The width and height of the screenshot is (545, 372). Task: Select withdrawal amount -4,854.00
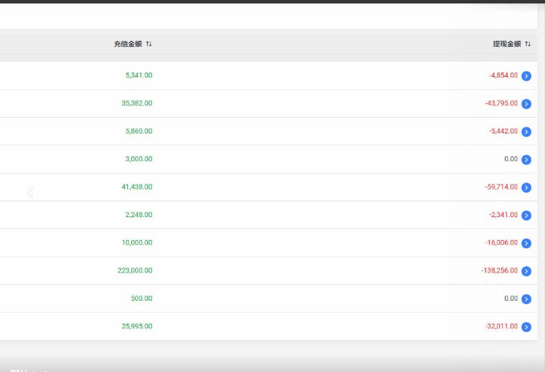point(504,75)
